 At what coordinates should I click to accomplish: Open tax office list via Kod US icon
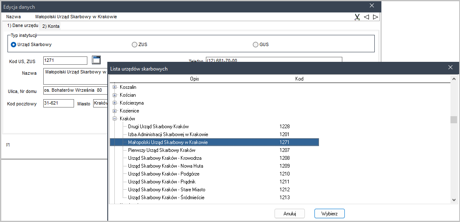(96, 60)
